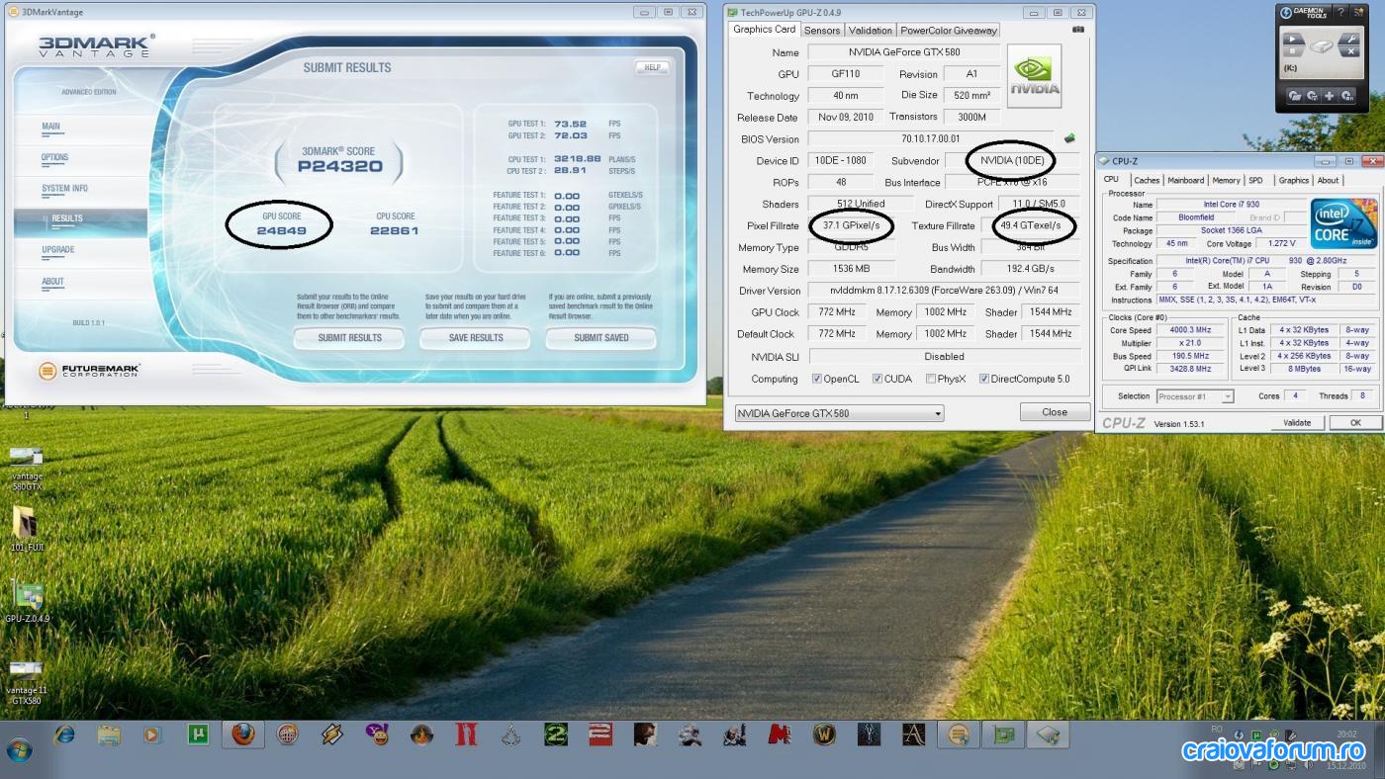
Task: Toggle the DirectCompute 5.0 checkbox
Action: [x=984, y=379]
